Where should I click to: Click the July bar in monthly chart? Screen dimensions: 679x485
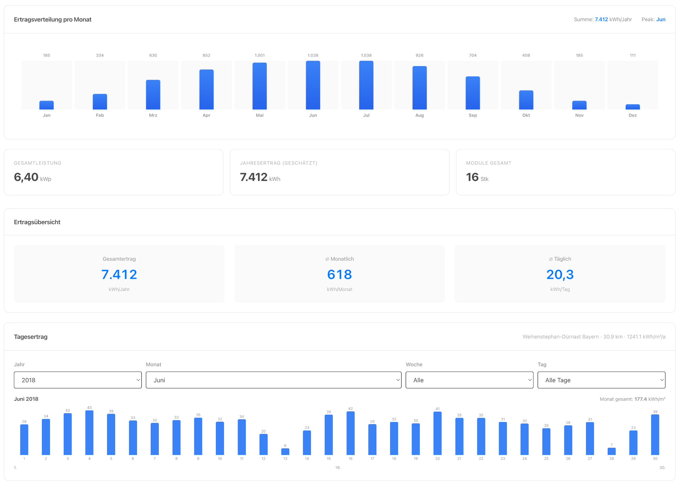(x=366, y=85)
